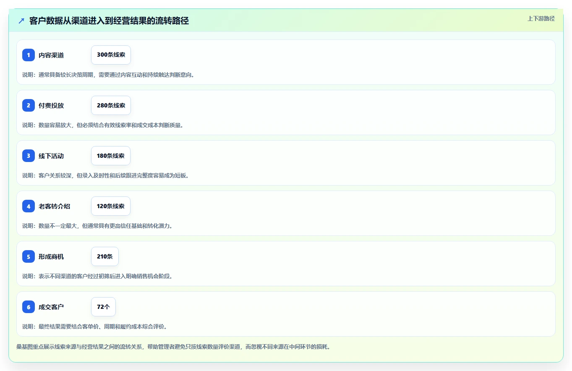Click the 210条 value chip
Screen dimensions: 572x371
point(105,256)
